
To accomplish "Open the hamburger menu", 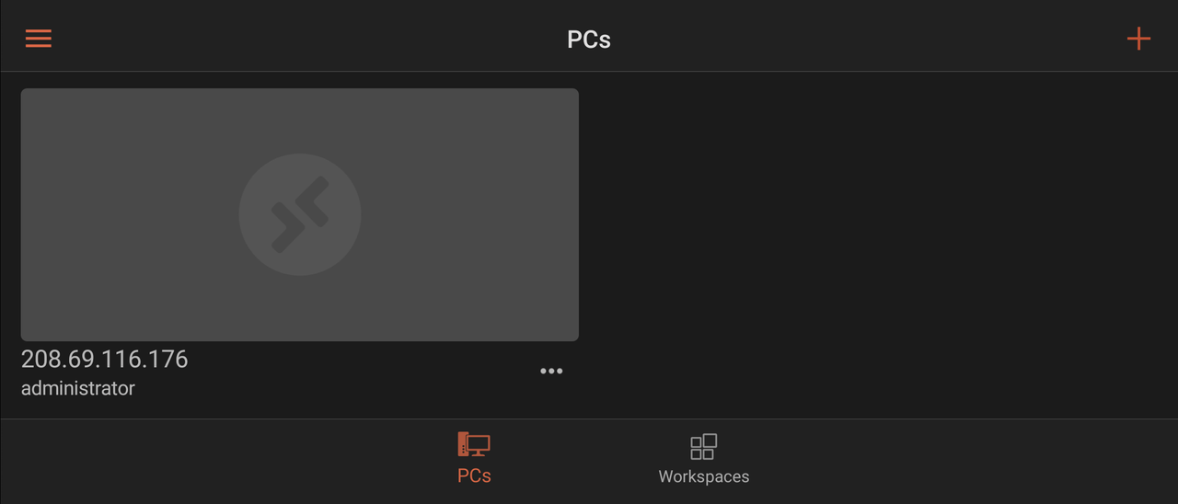I will point(39,39).
